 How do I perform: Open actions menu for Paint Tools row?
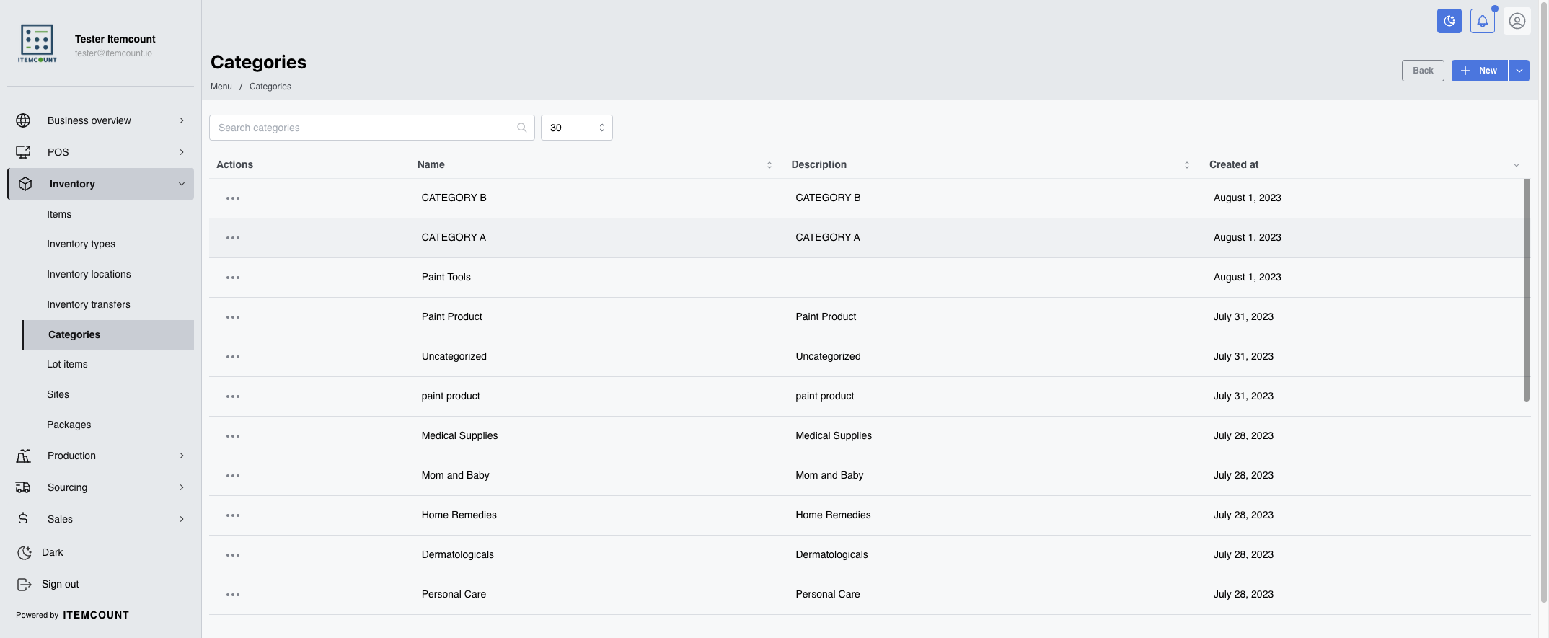tap(233, 278)
